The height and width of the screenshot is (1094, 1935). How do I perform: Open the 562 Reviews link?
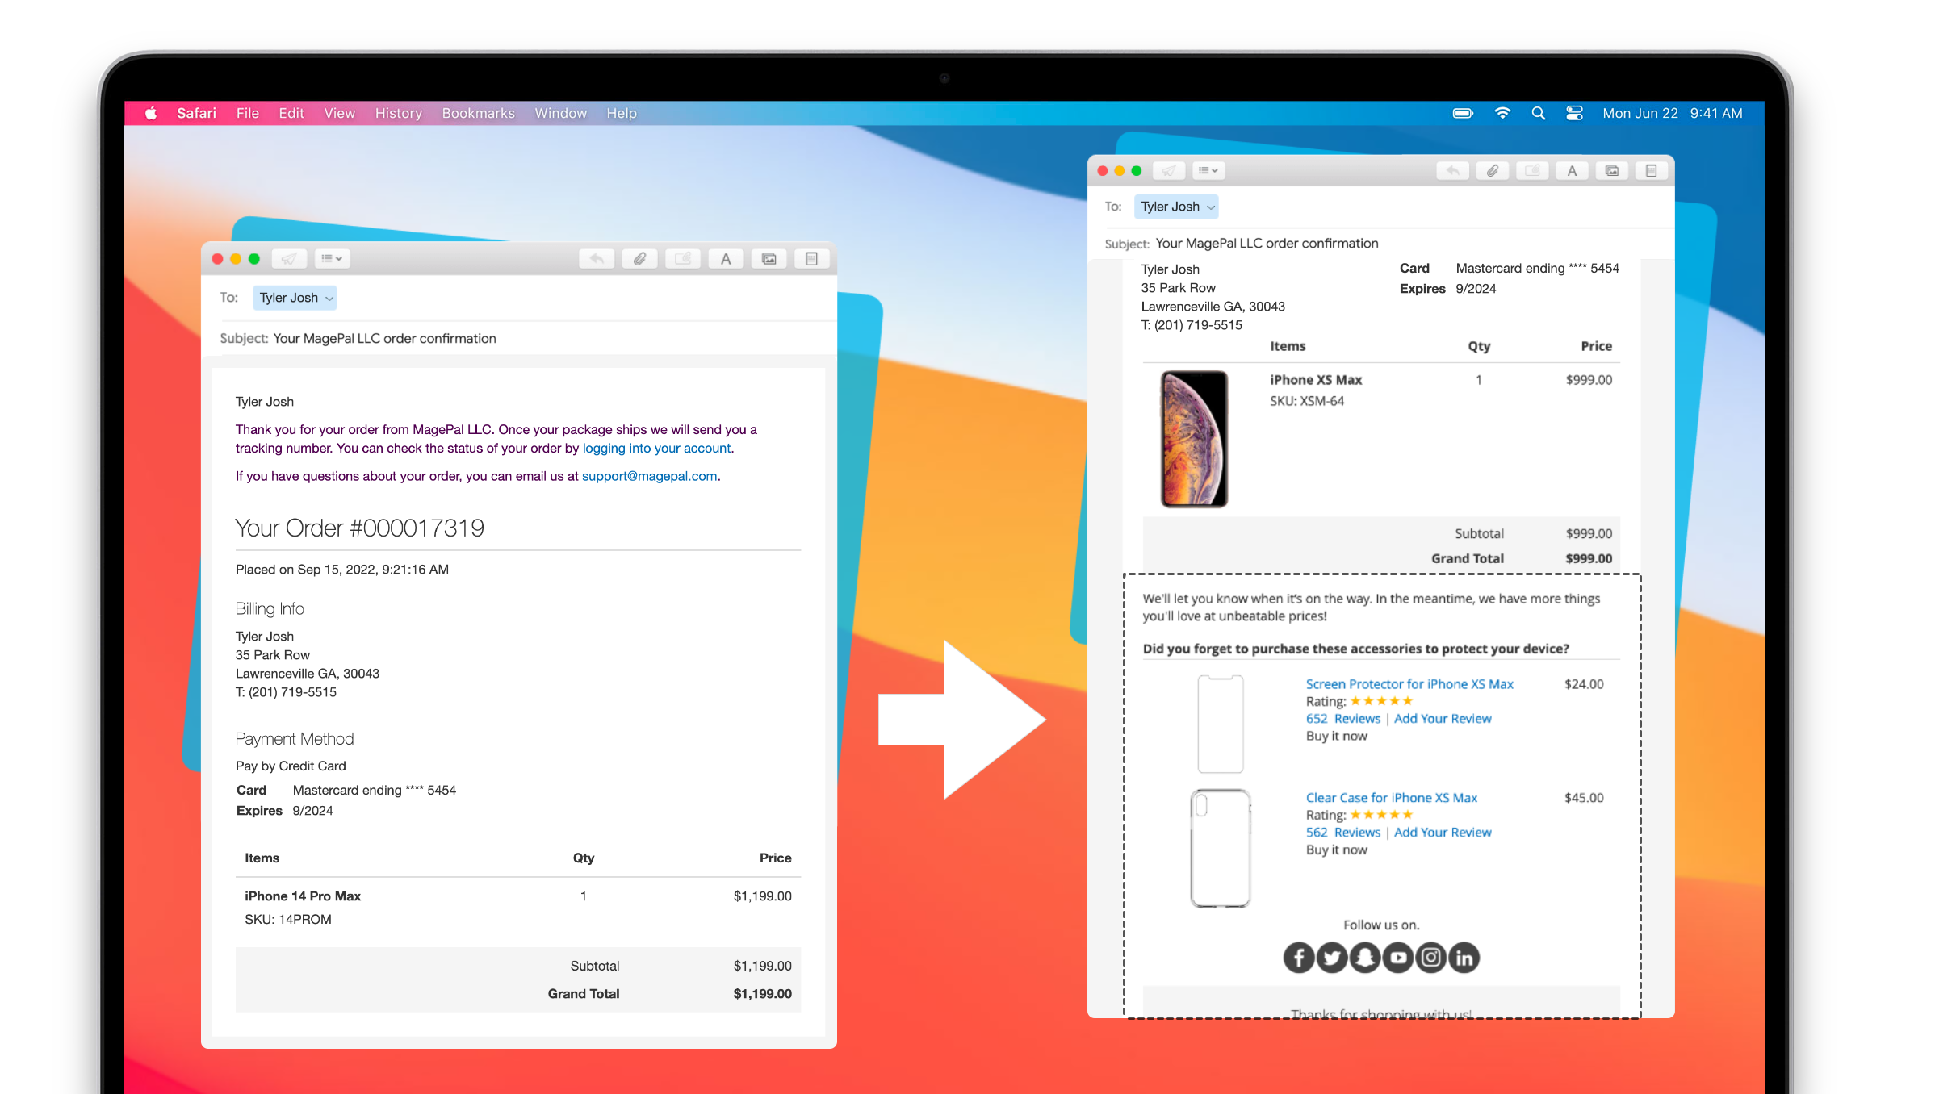[1343, 832]
